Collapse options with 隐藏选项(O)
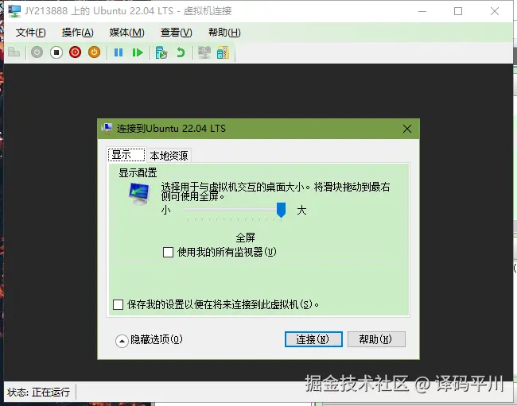This screenshot has height=406, width=517. coord(149,340)
